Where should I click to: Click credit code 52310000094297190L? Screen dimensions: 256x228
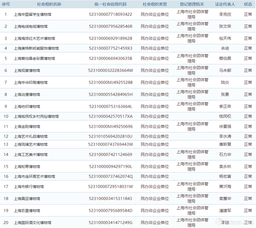point(110,166)
